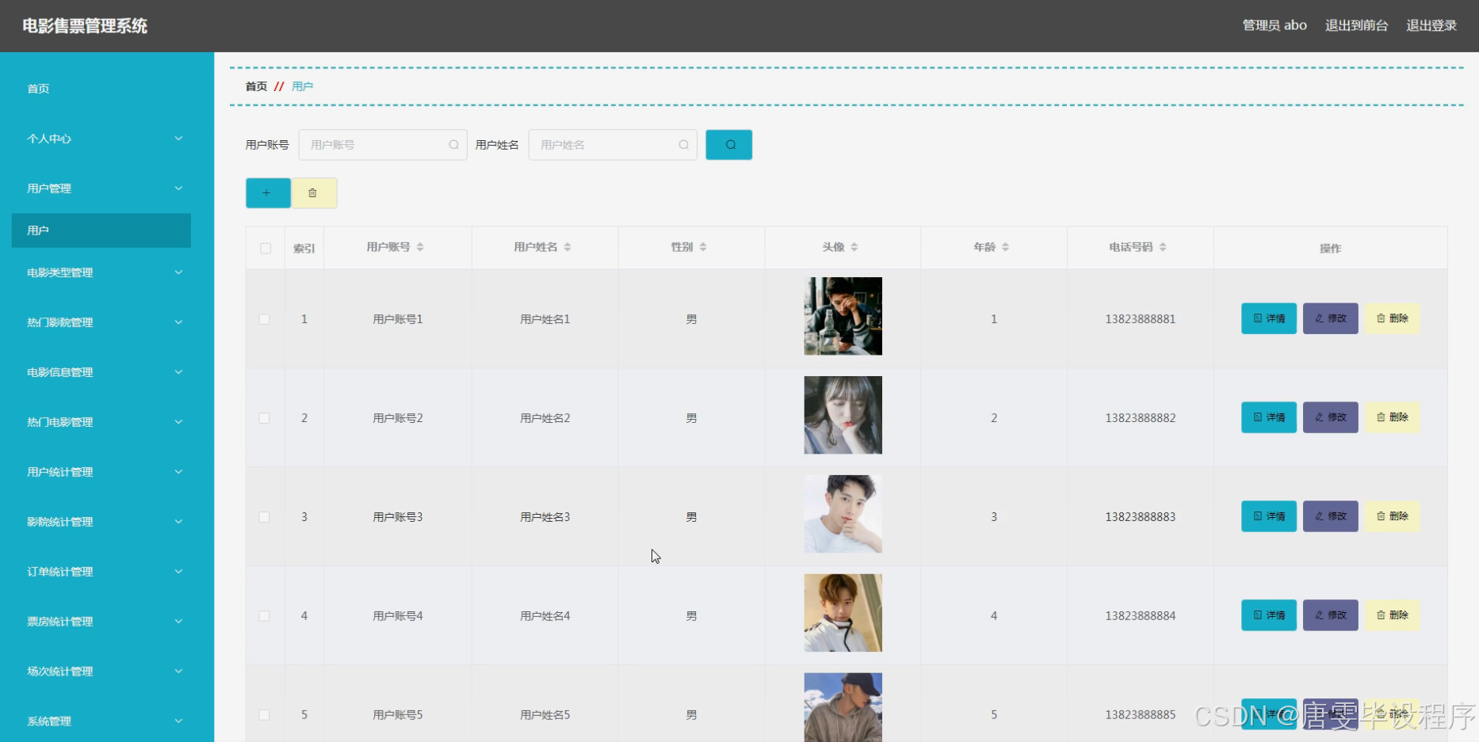Image resolution: width=1479 pixels, height=742 pixels.
Task: Click the yellow trash batch-delete button
Action: click(x=314, y=193)
